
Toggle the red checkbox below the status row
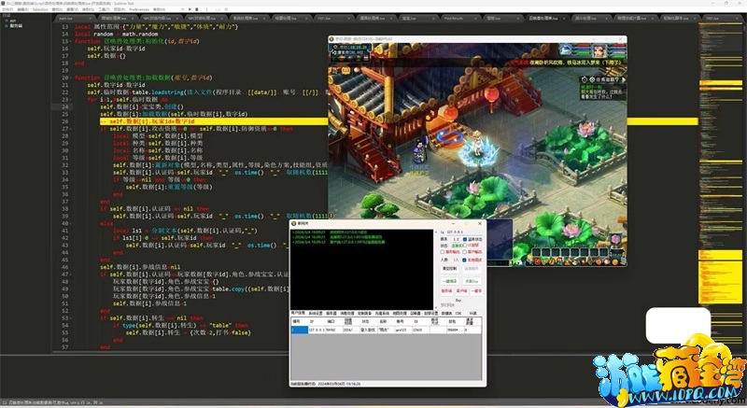[442, 251]
